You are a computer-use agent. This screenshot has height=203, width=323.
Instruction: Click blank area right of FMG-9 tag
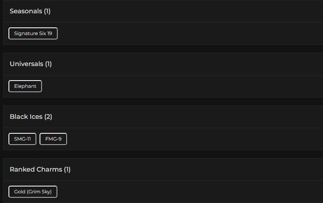[182, 139]
